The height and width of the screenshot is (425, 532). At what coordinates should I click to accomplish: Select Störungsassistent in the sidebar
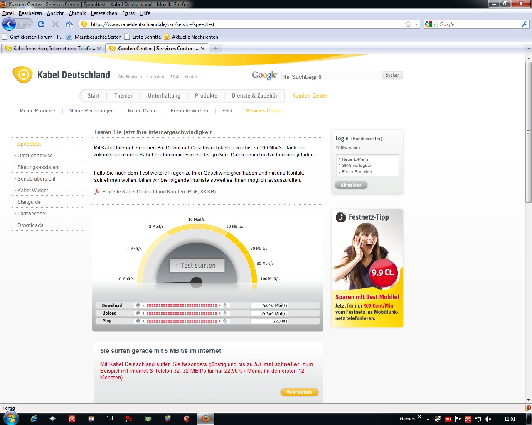pos(38,167)
